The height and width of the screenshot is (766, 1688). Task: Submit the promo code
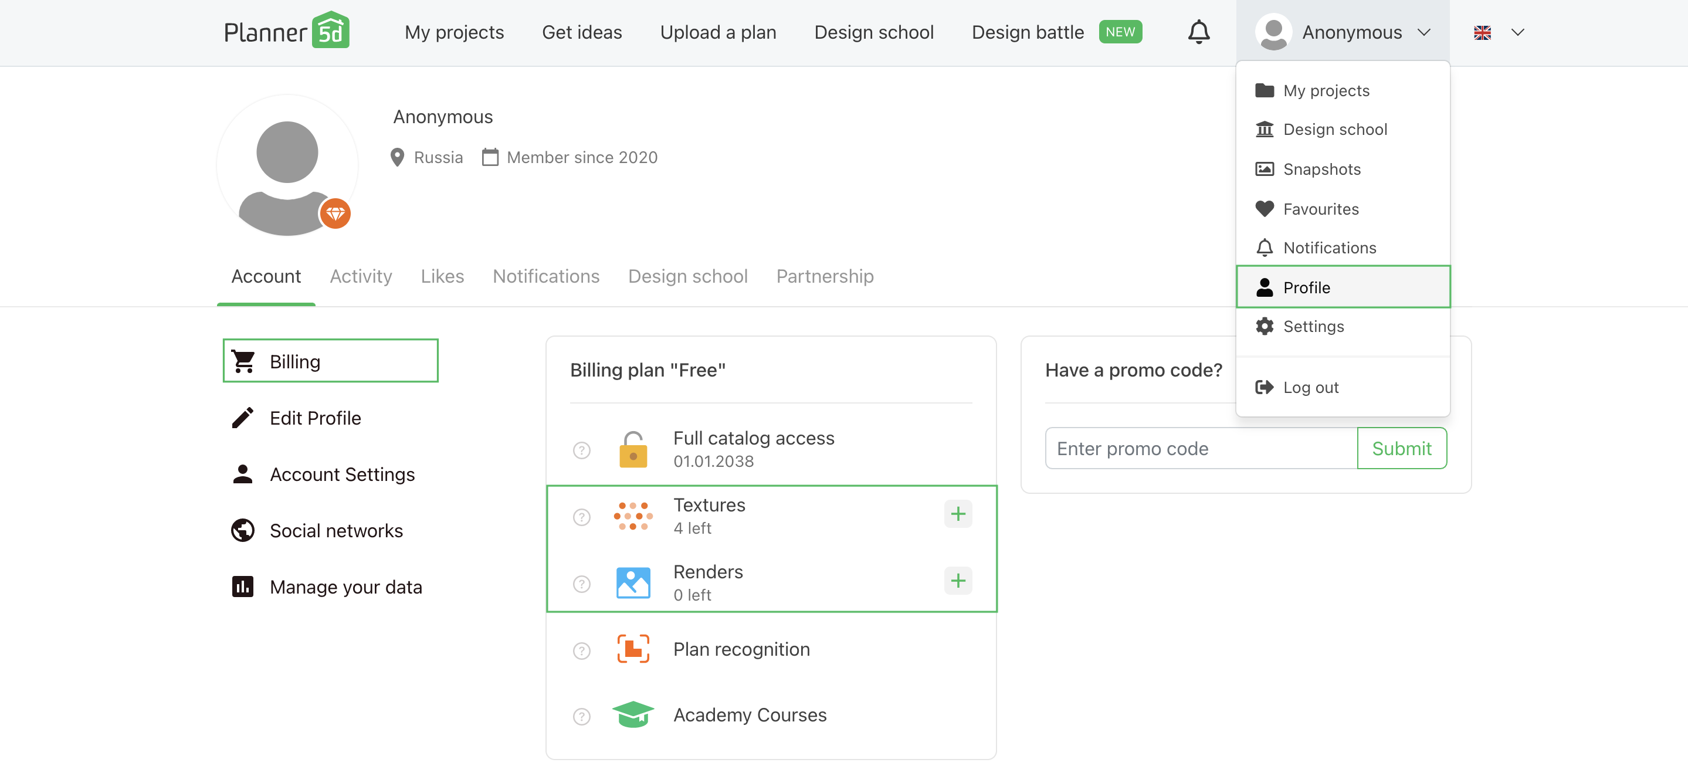point(1401,448)
